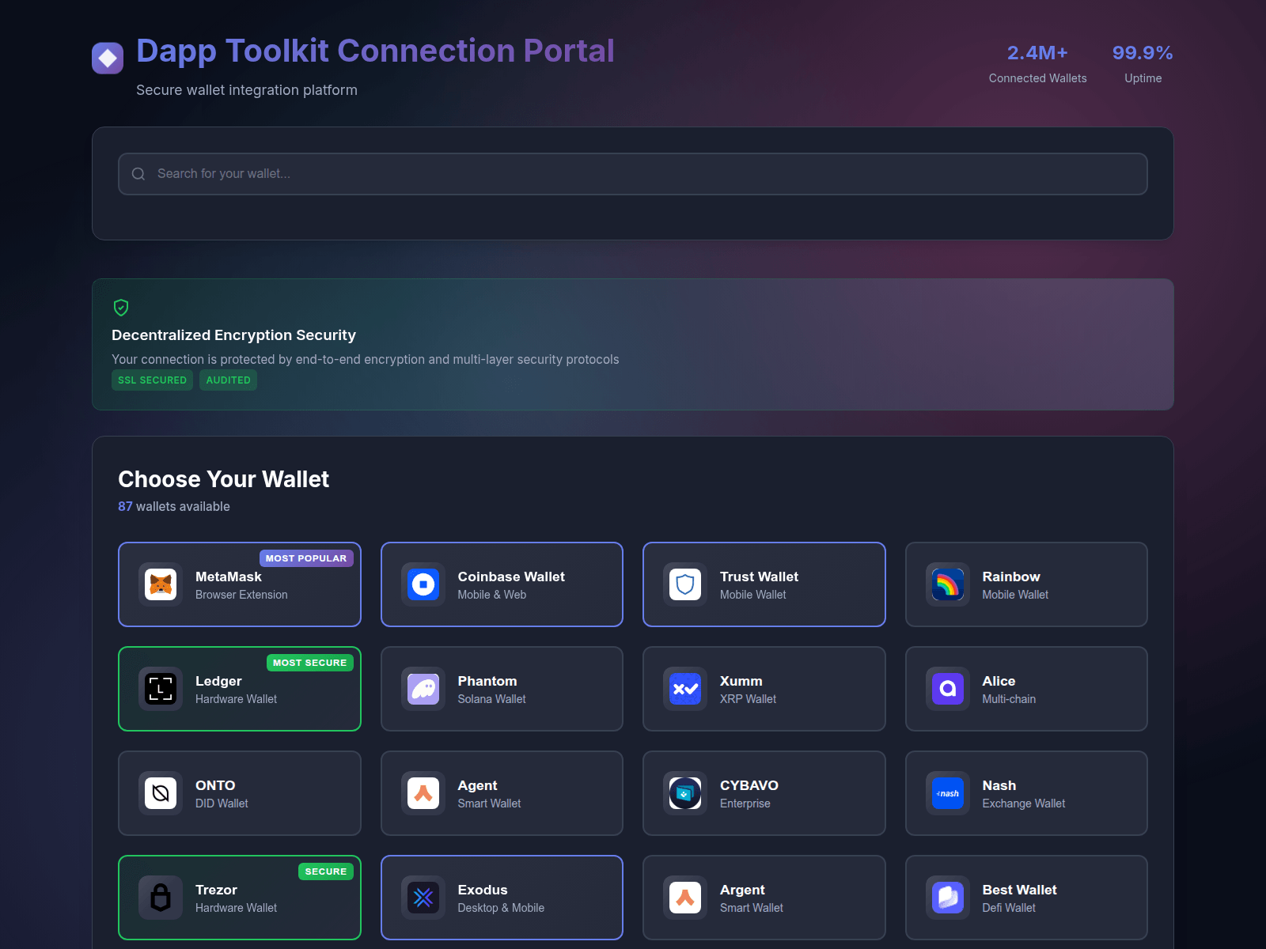The width and height of the screenshot is (1266, 949).
Task: Choose the Alice Multi-chain card
Action: pyautogui.click(x=1026, y=689)
